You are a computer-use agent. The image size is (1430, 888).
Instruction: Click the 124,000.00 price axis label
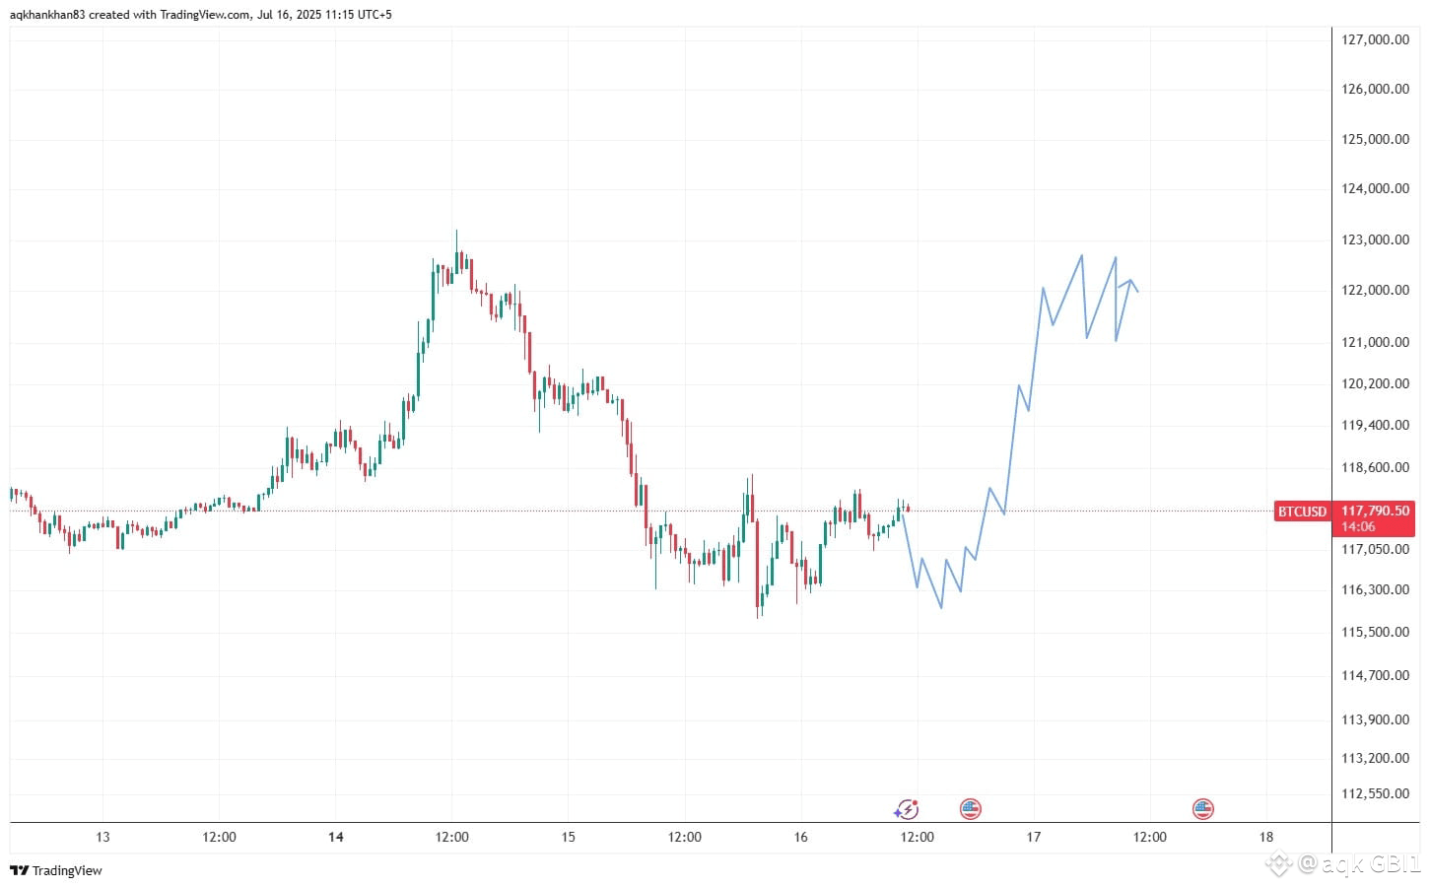pyautogui.click(x=1375, y=188)
